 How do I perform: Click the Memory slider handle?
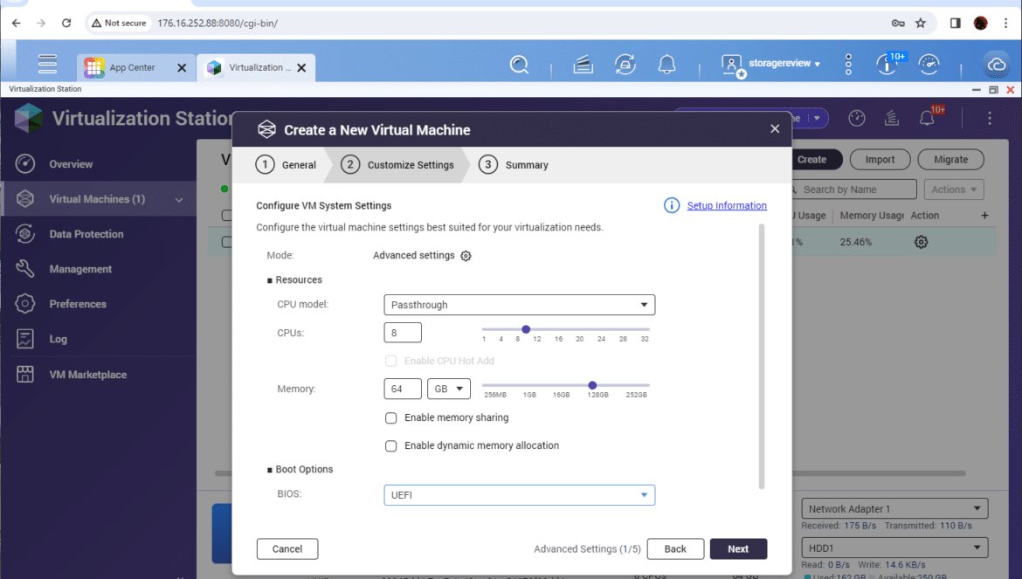coord(592,386)
